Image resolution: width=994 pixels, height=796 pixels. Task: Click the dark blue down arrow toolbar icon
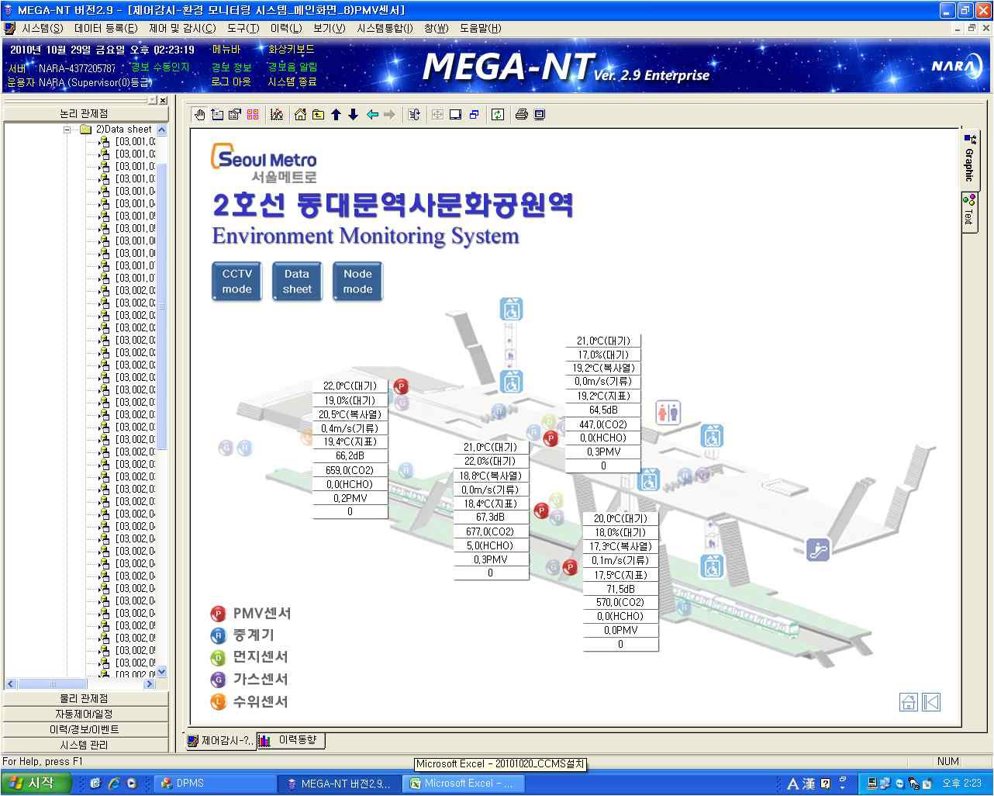pyautogui.click(x=353, y=115)
